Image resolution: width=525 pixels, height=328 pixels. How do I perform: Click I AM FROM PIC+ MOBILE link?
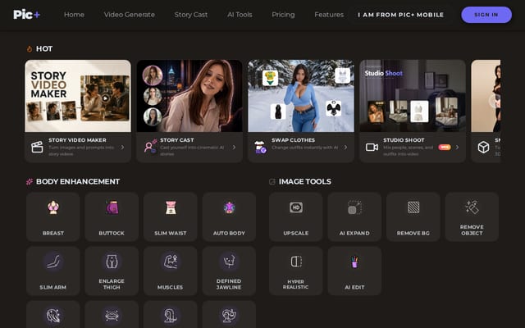[x=401, y=15]
